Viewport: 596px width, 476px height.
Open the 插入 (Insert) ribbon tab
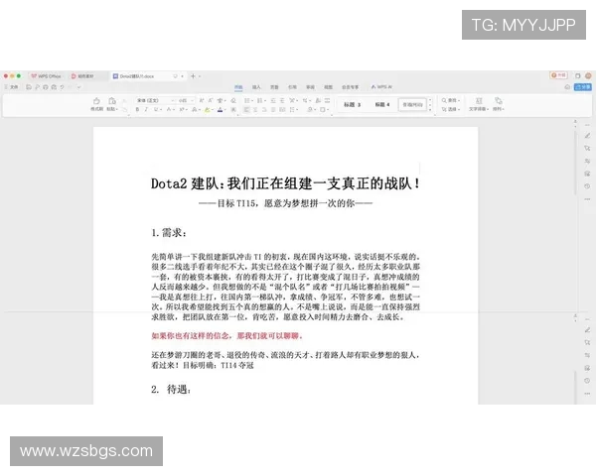pos(256,87)
